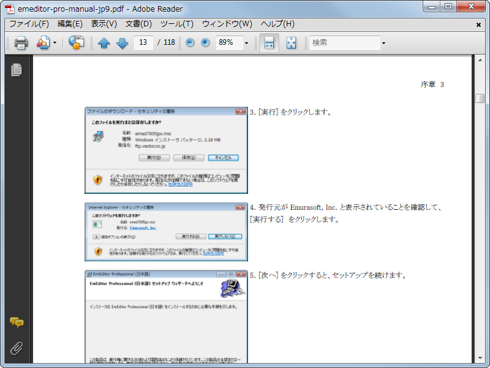The height and width of the screenshot is (368, 490).
Task: Expand the email icon dropdown arrow
Action: click(x=55, y=43)
